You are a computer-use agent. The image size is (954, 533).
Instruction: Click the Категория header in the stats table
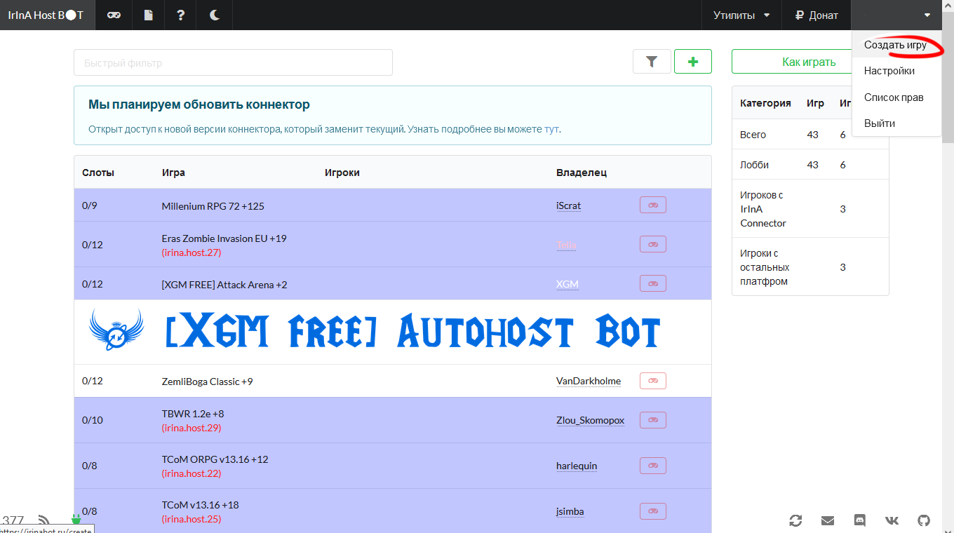(765, 103)
